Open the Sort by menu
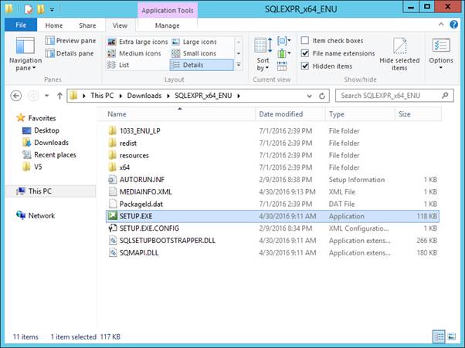465x348 pixels. coord(263,54)
